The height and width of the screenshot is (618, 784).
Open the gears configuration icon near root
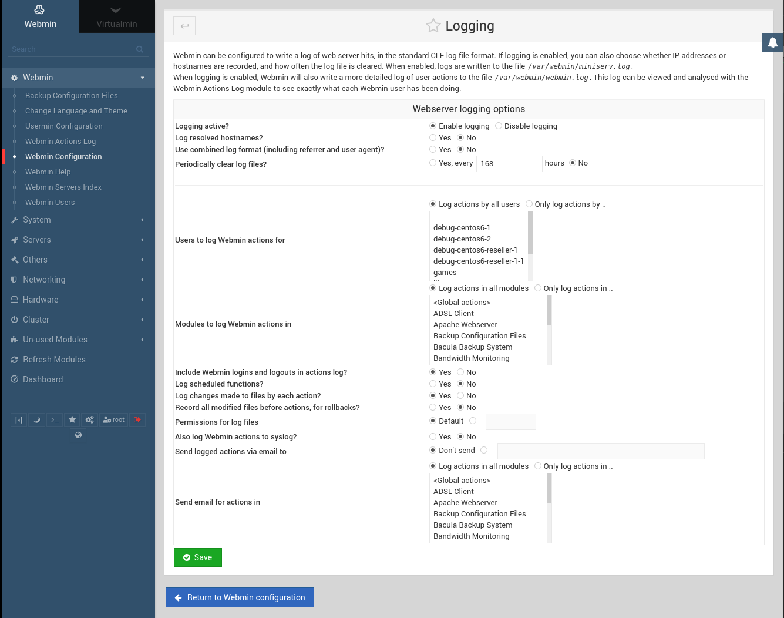[x=89, y=419]
